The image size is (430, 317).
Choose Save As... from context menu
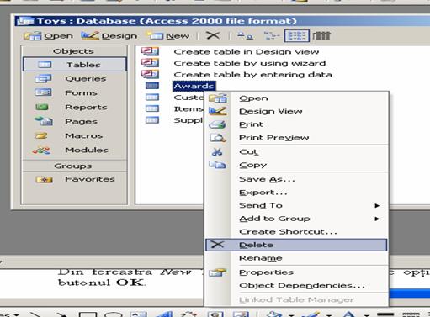point(296,179)
